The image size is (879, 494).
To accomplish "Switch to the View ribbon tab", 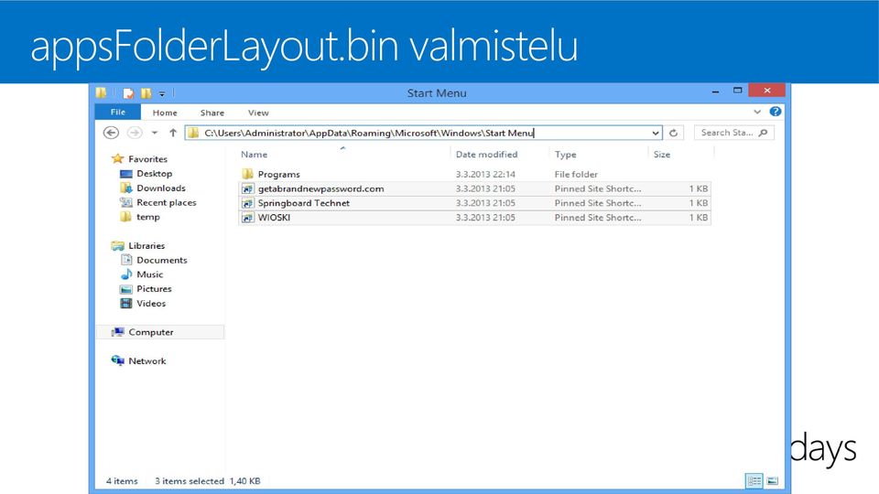I will pos(258,113).
